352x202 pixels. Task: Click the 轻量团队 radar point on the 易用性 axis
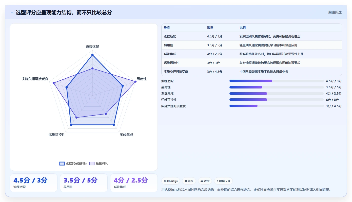(135, 81)
